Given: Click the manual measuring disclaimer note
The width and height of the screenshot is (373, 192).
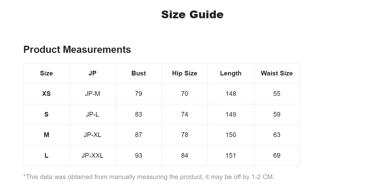Looking at the screenshot, I should [149, 177].
